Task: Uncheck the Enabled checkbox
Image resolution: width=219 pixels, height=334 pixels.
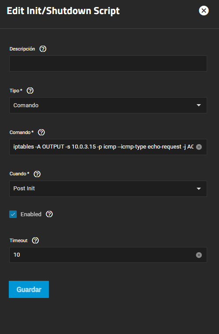Action: 13,214
